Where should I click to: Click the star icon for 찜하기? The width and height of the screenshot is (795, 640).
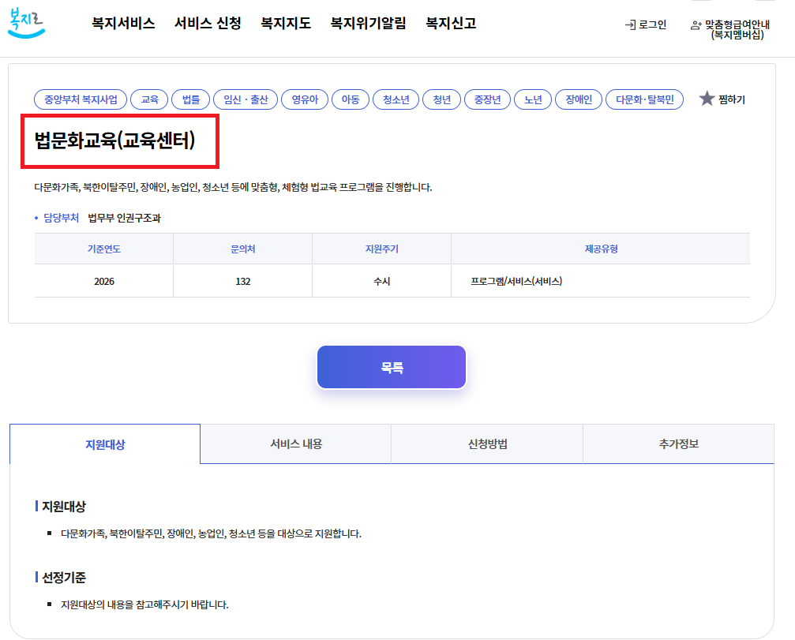coord(707,99)
